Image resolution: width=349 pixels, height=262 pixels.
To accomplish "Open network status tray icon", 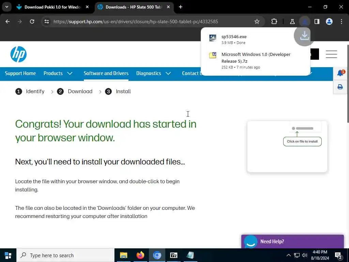I will [x=297, y=255].
